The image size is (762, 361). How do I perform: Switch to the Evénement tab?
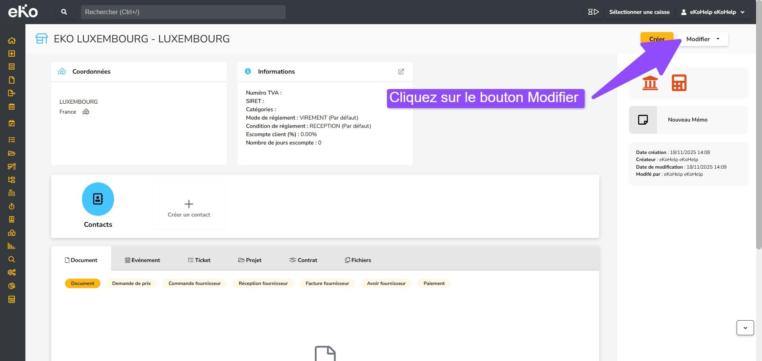click(x=142, y=260)
